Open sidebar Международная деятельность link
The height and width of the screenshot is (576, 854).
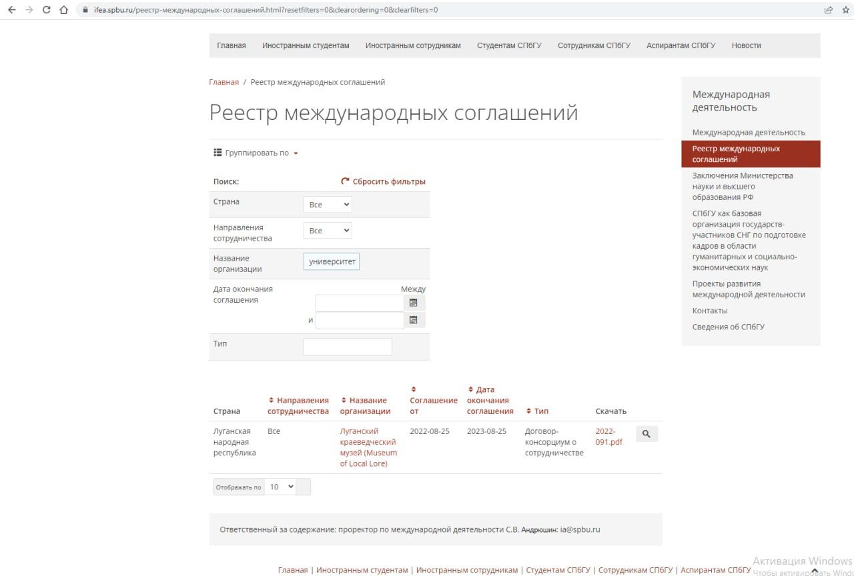coord(749,132)
